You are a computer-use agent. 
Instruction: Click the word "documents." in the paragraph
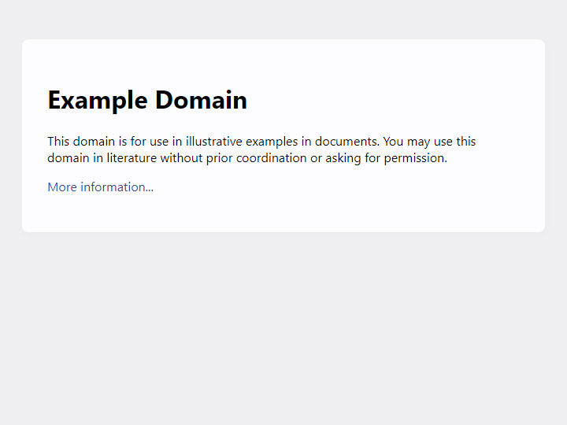coord(346,142)
